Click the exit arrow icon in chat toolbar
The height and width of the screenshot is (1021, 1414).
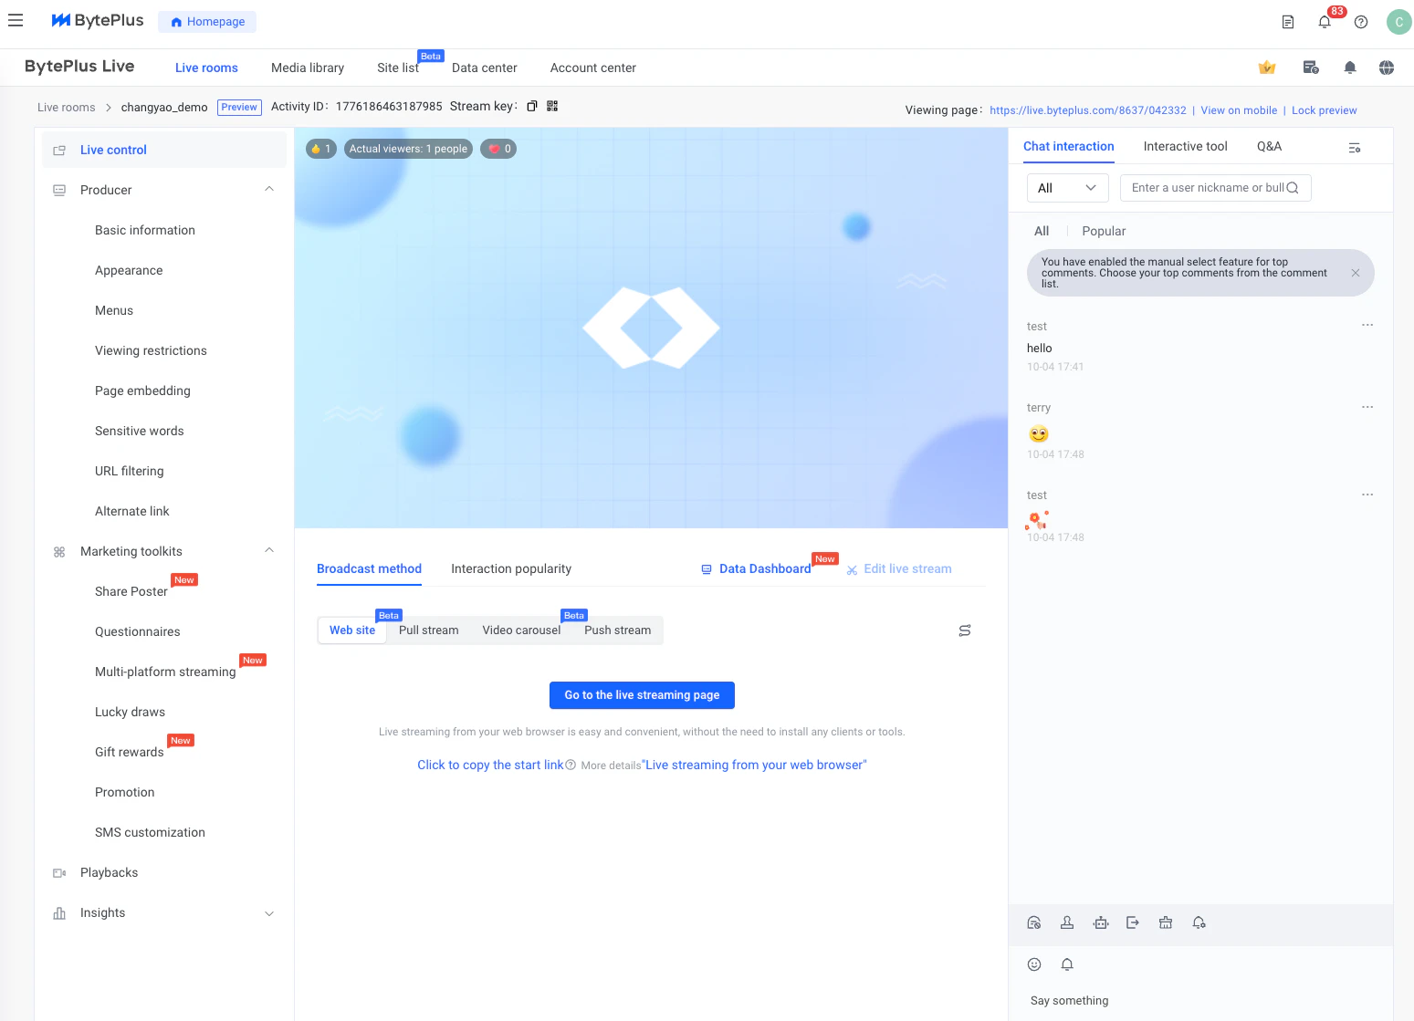tap(1133, 922)
